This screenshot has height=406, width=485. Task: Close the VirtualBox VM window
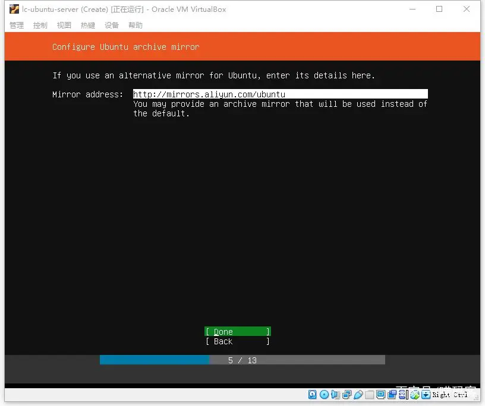coord(467,9)
